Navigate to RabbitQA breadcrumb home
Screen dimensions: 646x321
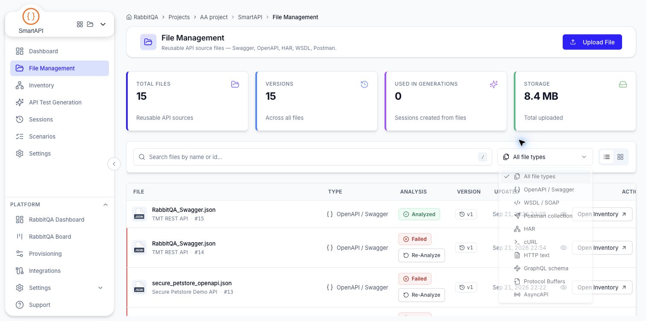pyautogui.click(x=142, y=17)
